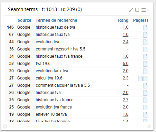
Task: Open rank link 2.7 for historique tva france
Action: (125, 100)
